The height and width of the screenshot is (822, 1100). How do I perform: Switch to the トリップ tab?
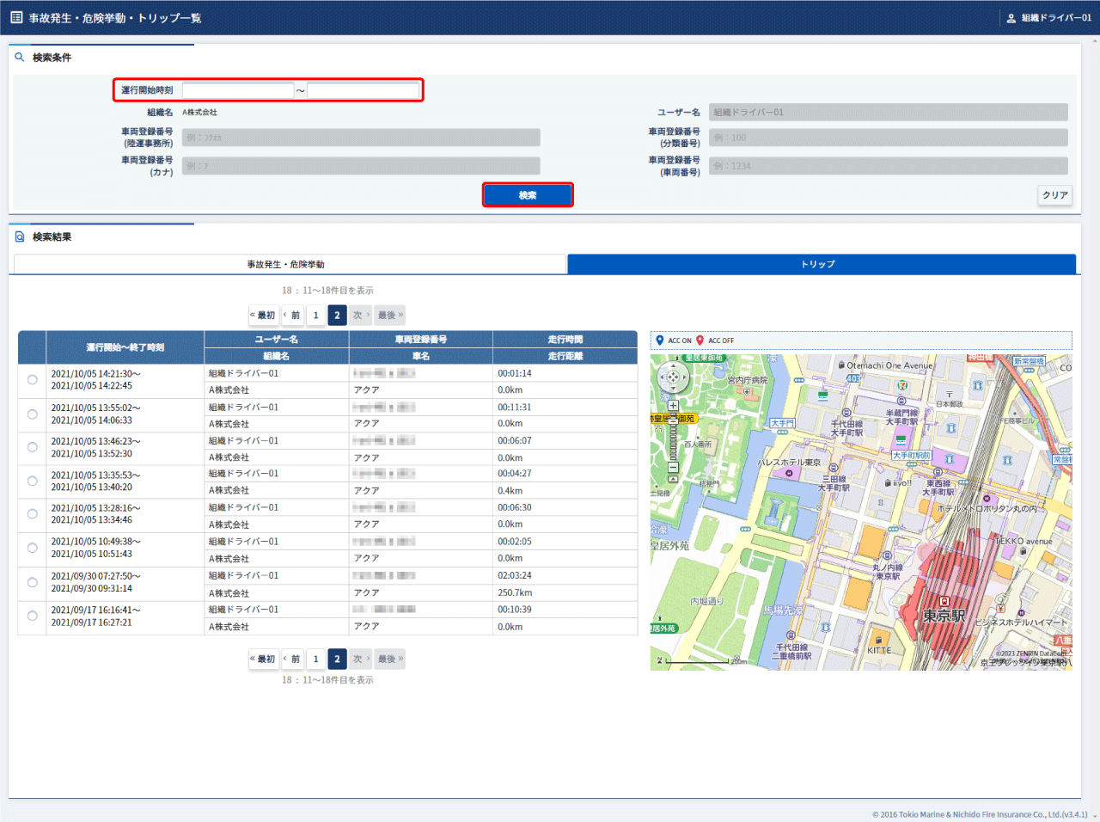click(822, 264)
